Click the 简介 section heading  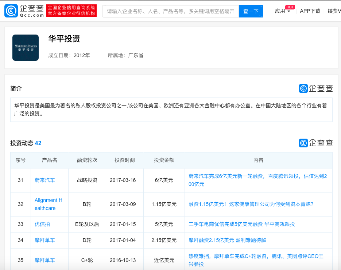16,88
